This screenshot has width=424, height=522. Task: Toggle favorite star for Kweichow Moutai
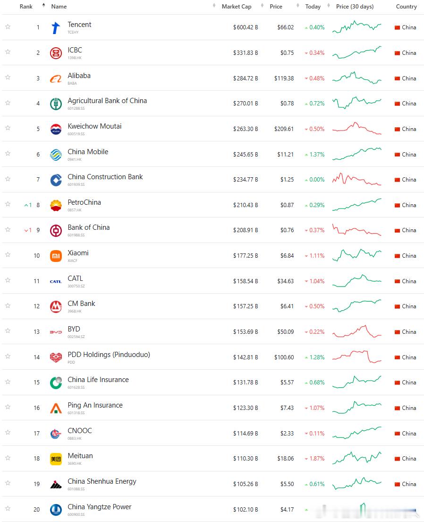[8, 128]
